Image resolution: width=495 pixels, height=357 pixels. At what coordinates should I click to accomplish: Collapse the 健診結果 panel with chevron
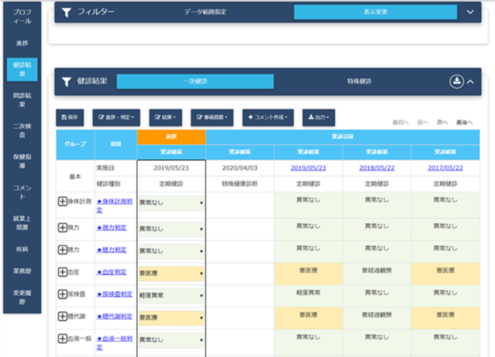[470, 82]
